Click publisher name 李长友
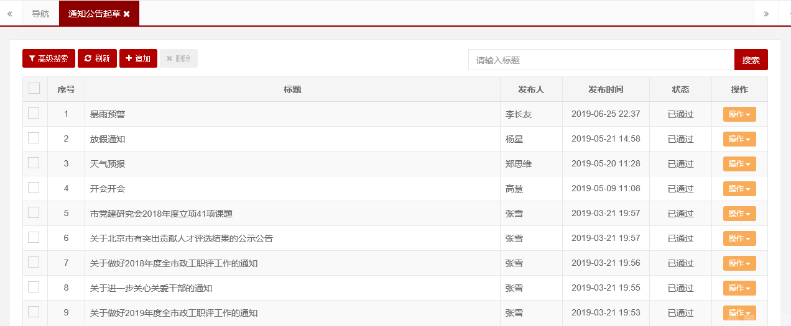The image size is (791, 326). pos(519,114)
